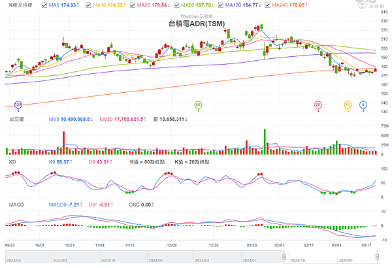Click the tallest green volume bar in late January
The height and width of the screenshot is (268, 392).
click(265, 142)
